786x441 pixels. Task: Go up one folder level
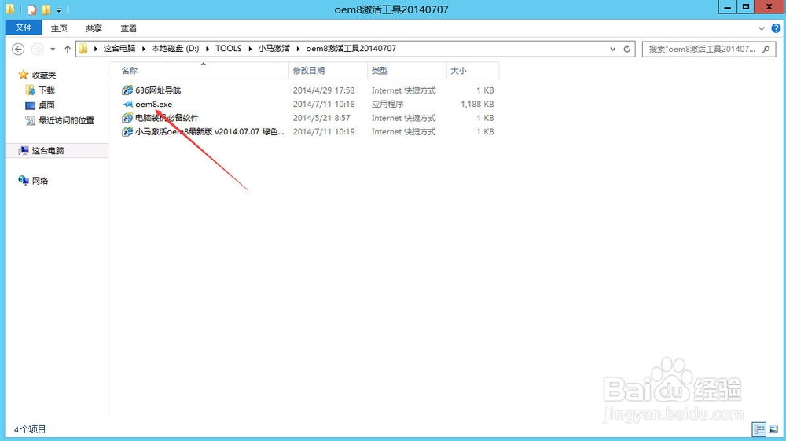tap(68, 49)
